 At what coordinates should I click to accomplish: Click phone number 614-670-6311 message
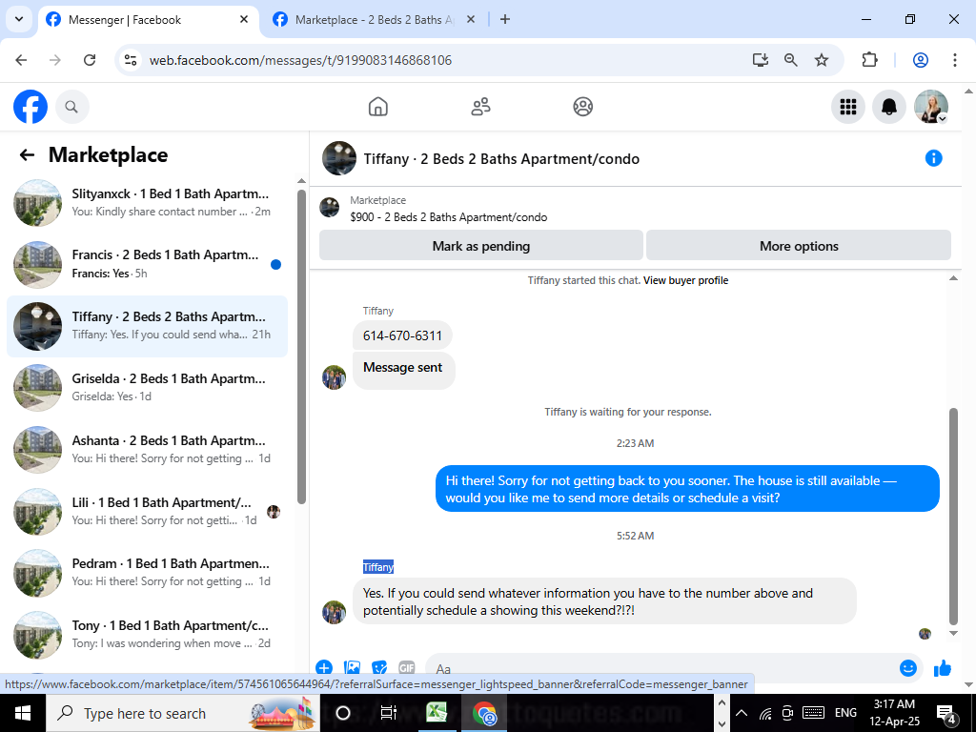402,335
